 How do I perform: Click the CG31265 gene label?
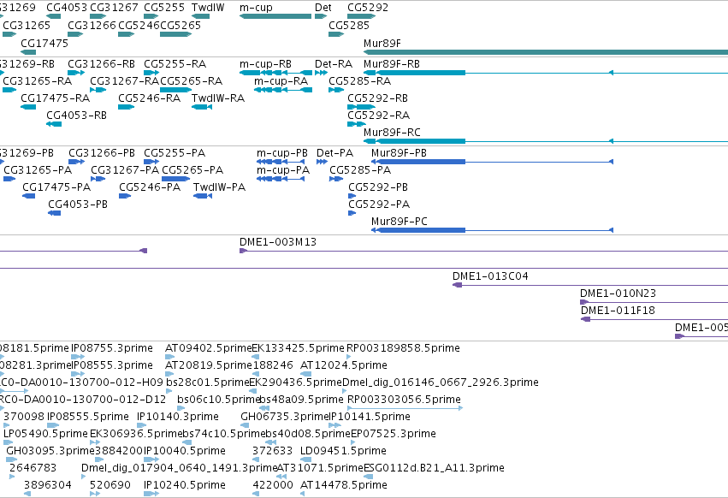coord(27,25)
